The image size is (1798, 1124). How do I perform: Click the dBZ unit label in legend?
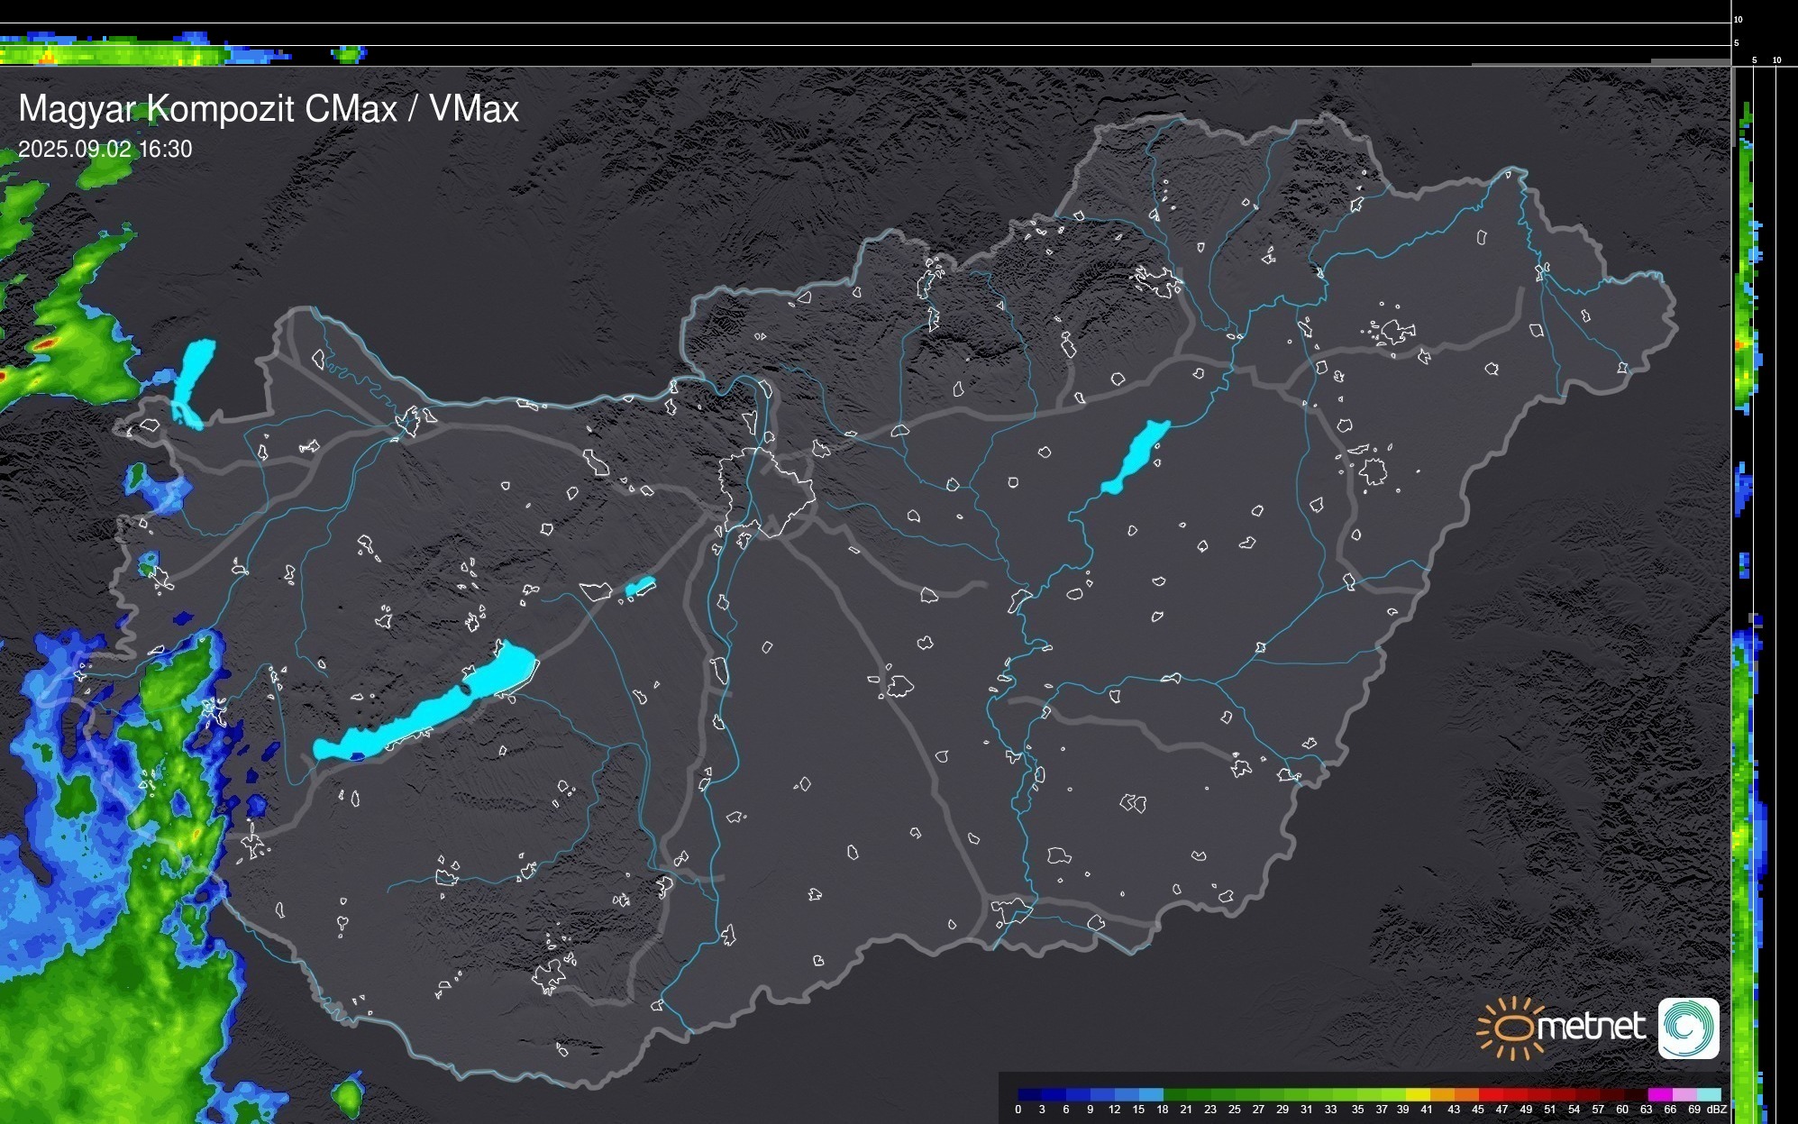pyautogui.click(x=1716, y=1110)
